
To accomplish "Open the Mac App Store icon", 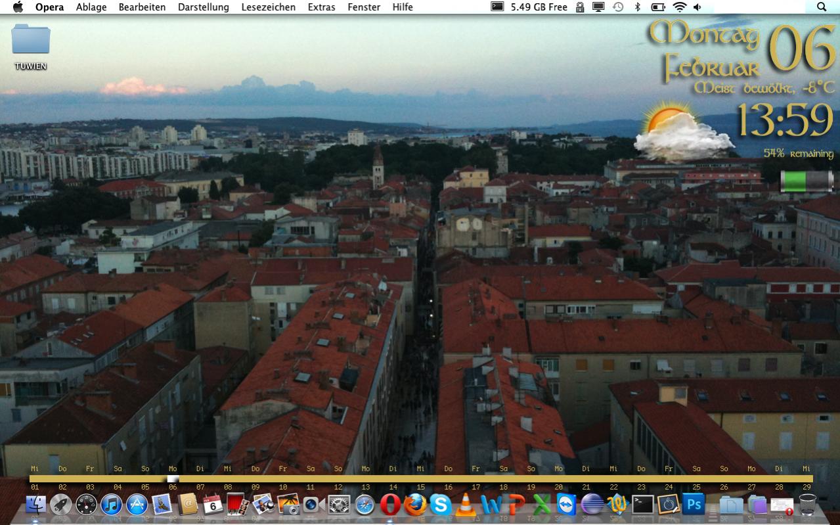I will 137,505.
